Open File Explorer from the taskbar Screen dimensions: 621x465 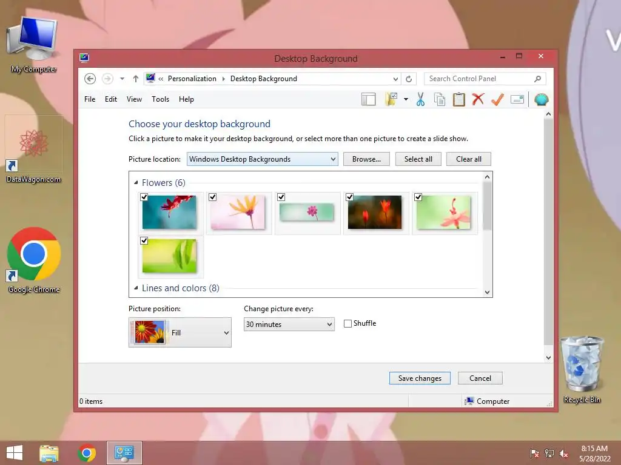(x=49, y=453)
